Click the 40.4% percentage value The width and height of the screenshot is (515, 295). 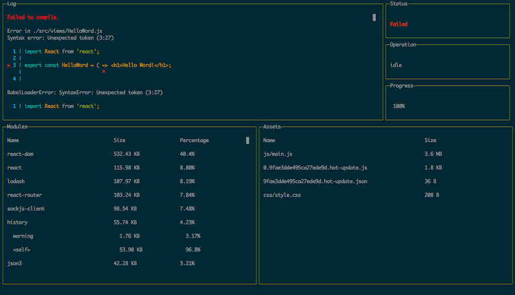coord(187,154)
